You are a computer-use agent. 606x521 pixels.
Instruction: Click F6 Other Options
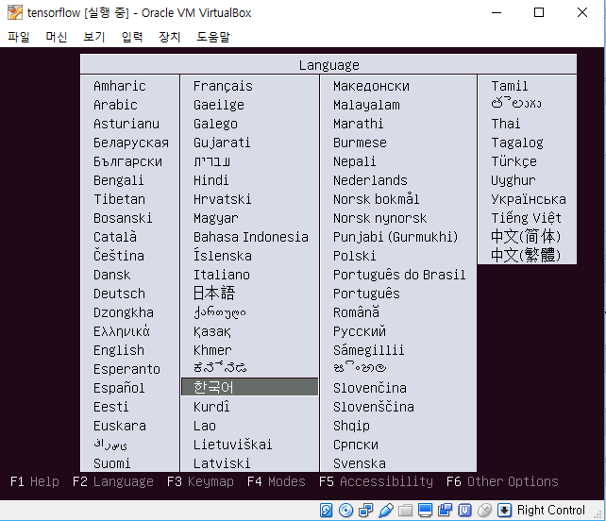(502, 481)
